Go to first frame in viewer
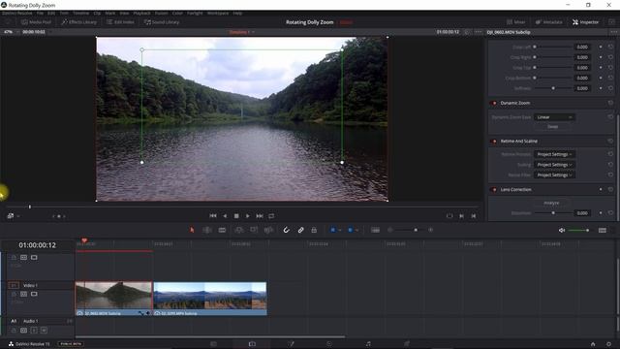The image size is (620, 349). (x=213, y=216)
